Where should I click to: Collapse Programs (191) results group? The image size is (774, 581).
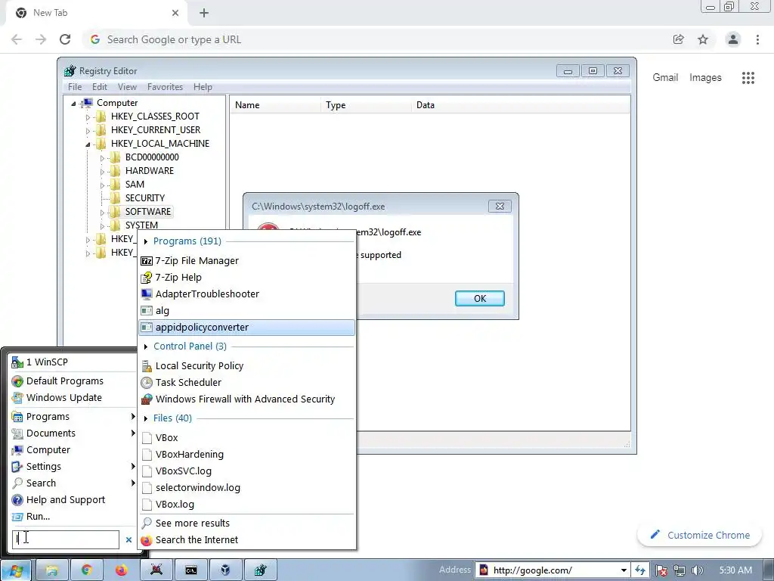(146, 241)
